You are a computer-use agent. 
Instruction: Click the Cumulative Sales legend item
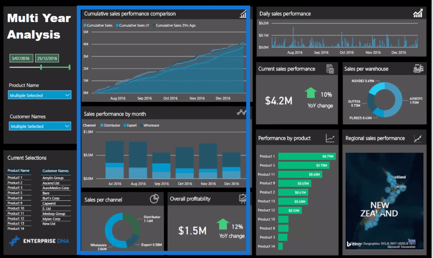98,25
